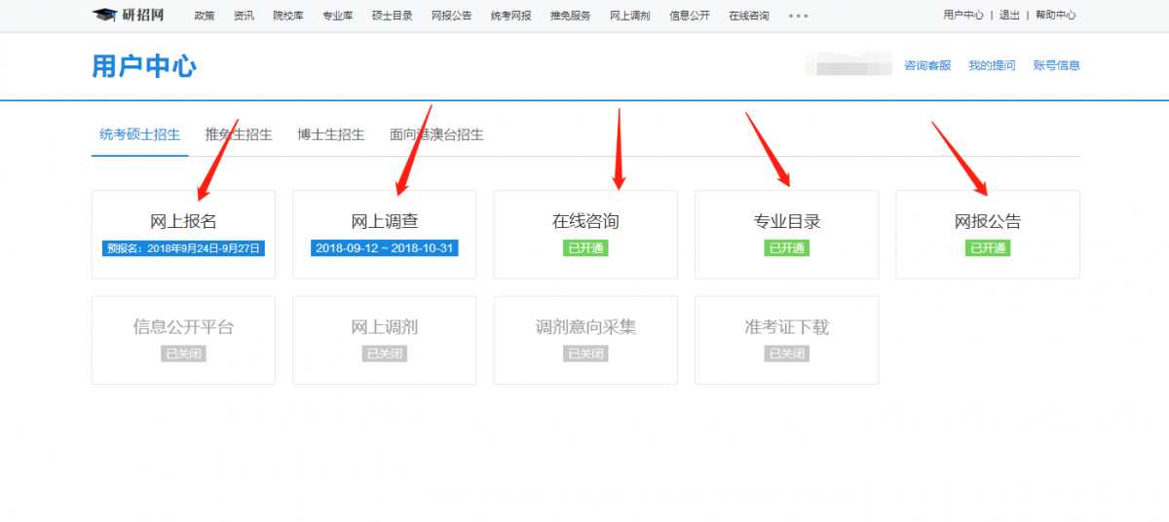Open the 网上调查 card
The height and width of the screenshot is (522, 1169).
tap(385, 234)
